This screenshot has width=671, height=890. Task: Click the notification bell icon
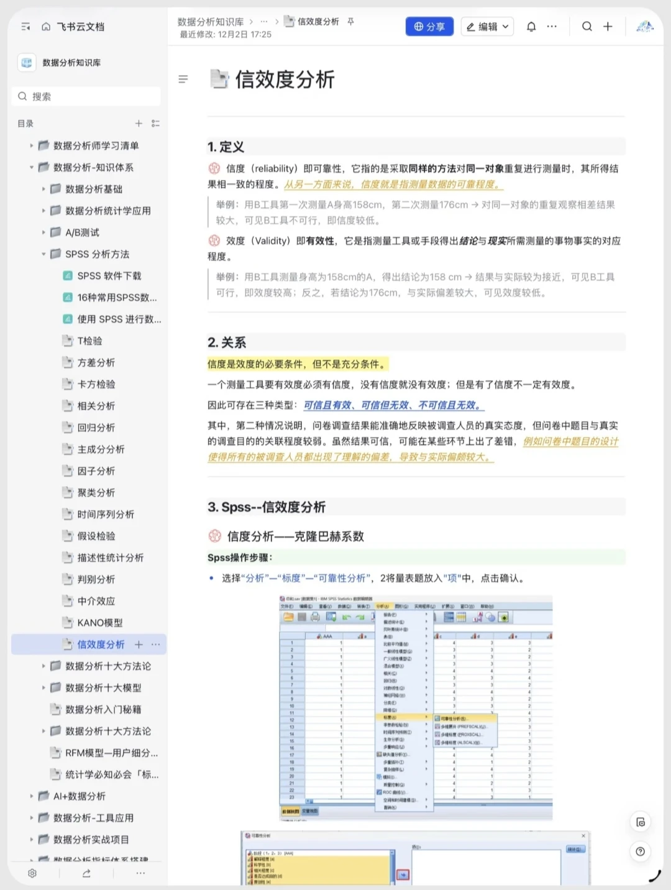(x=531, y=26)
